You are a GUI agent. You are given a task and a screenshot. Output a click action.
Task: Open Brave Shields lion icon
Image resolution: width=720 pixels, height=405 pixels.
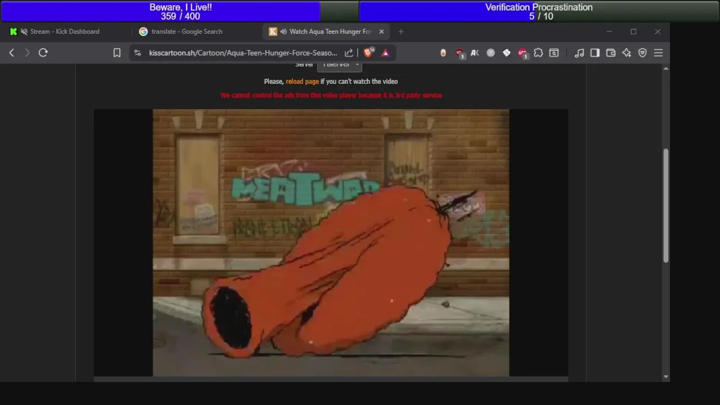tap(368, 52)
